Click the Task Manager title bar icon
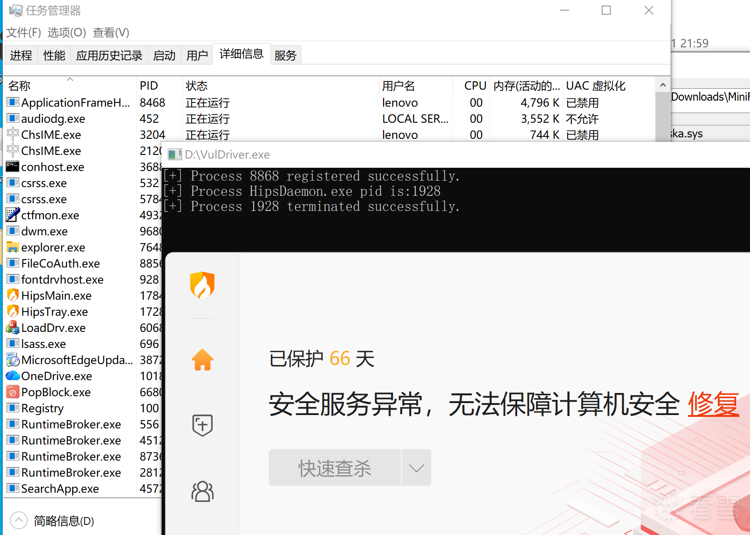 15,10
